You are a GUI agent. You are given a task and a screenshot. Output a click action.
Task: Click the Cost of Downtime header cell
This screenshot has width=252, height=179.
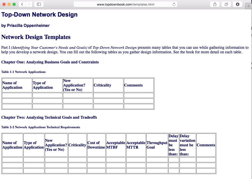96,145
